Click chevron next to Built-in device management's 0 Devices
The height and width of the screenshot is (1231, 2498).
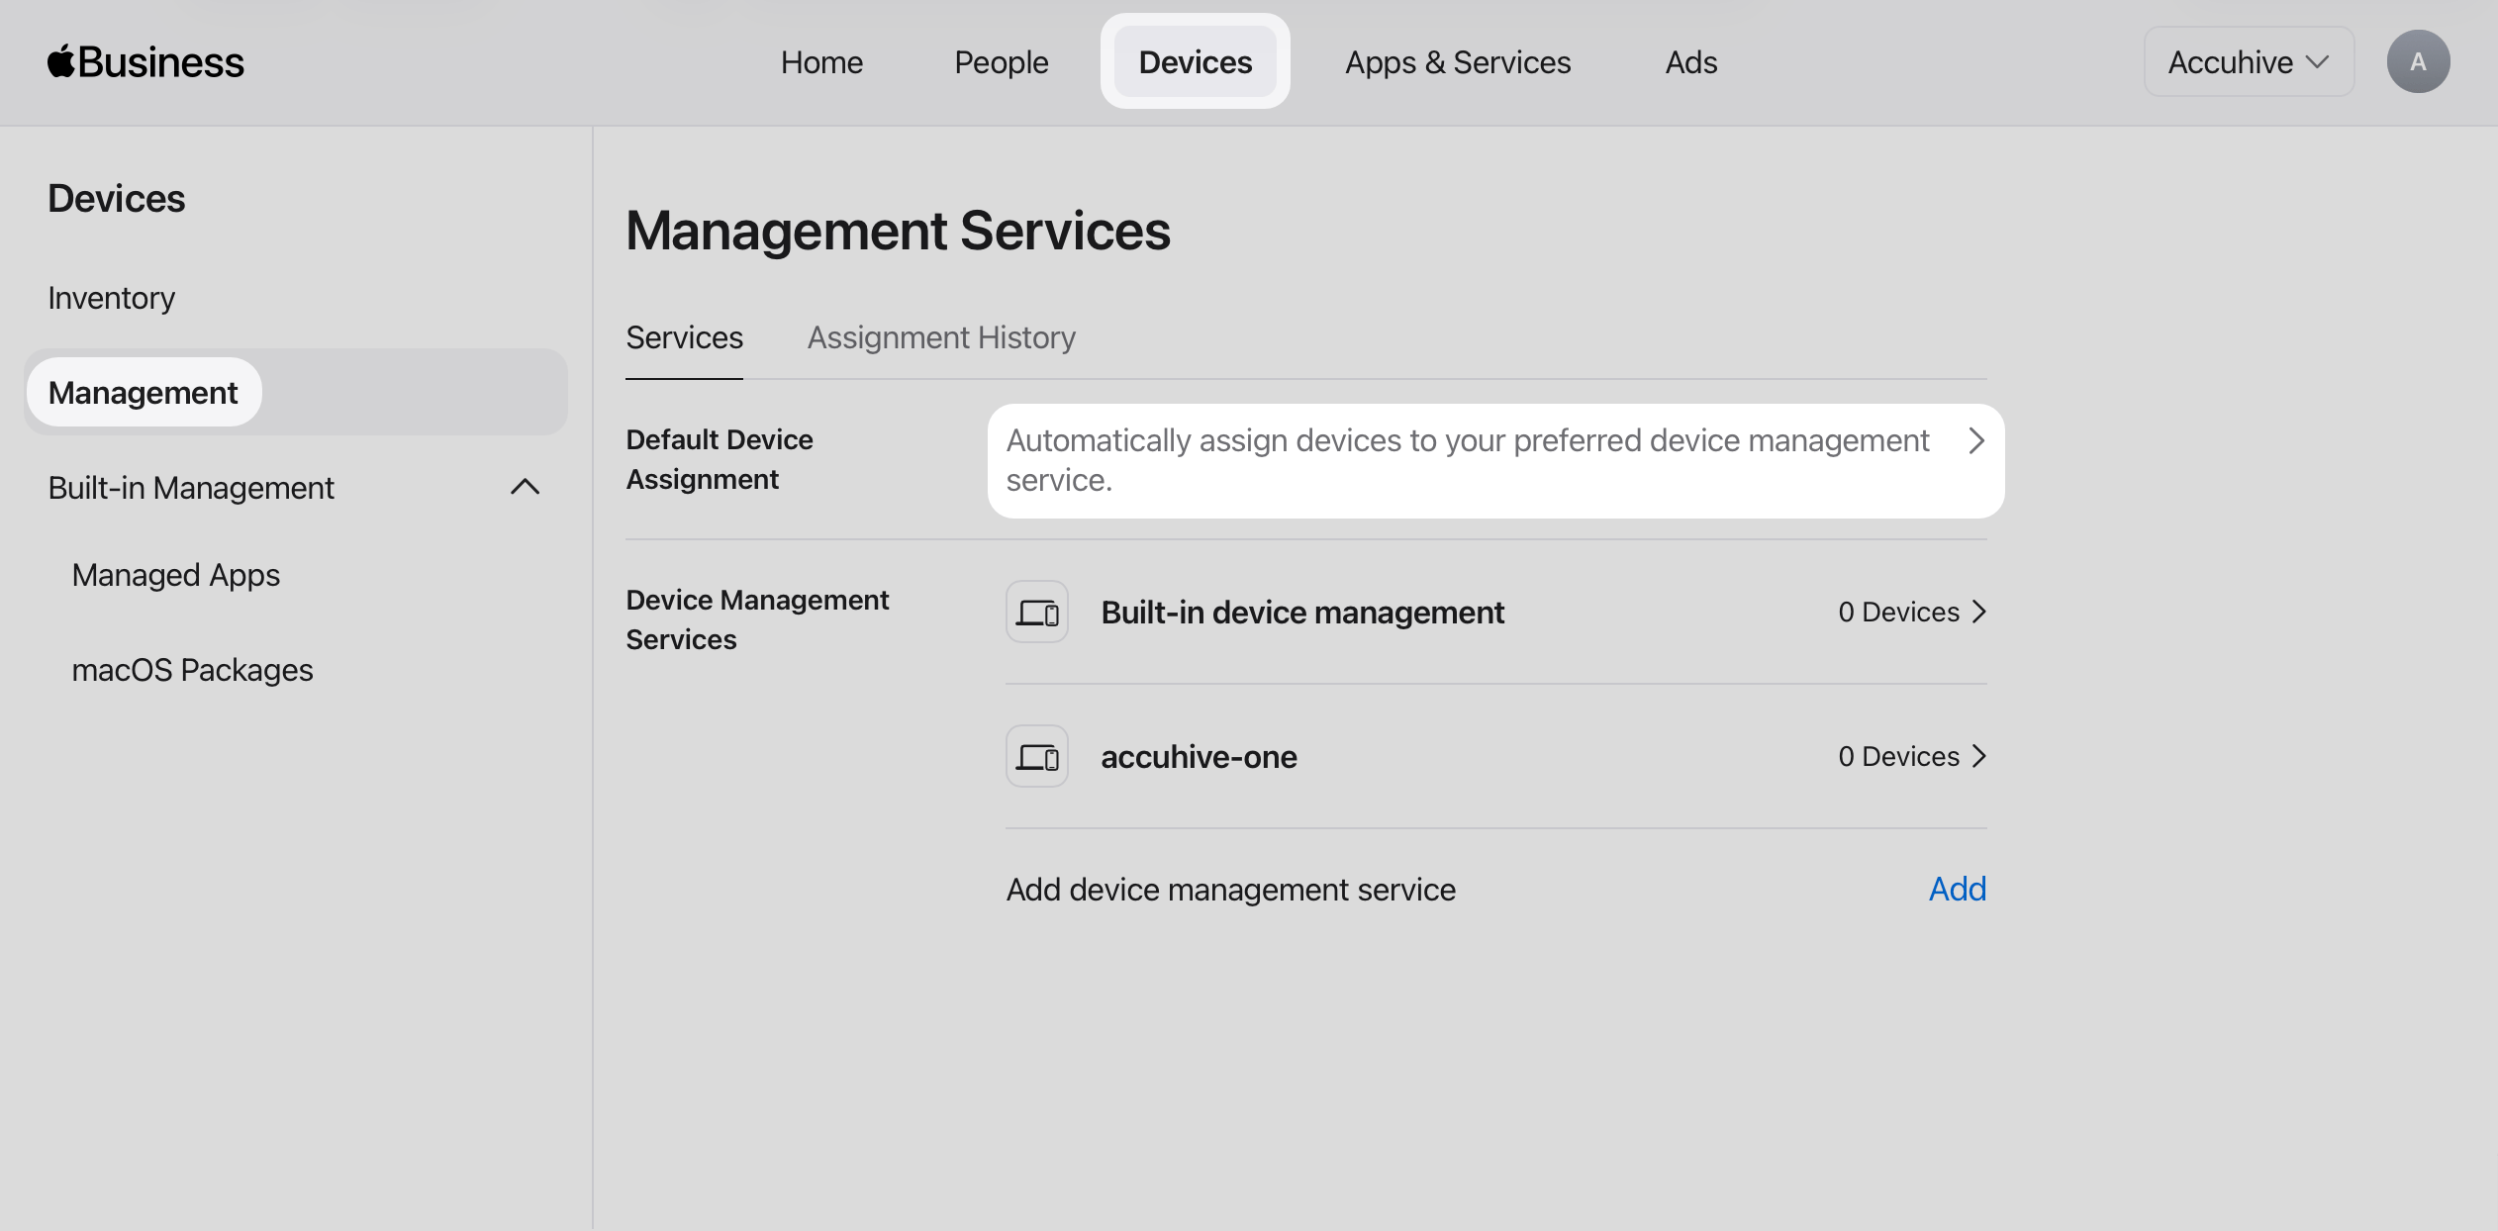[x=1978, y=612]
